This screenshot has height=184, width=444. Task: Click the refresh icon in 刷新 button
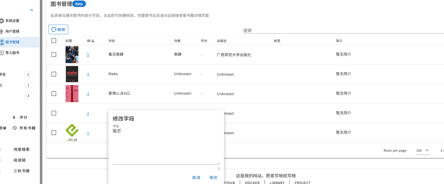[54, 29]
